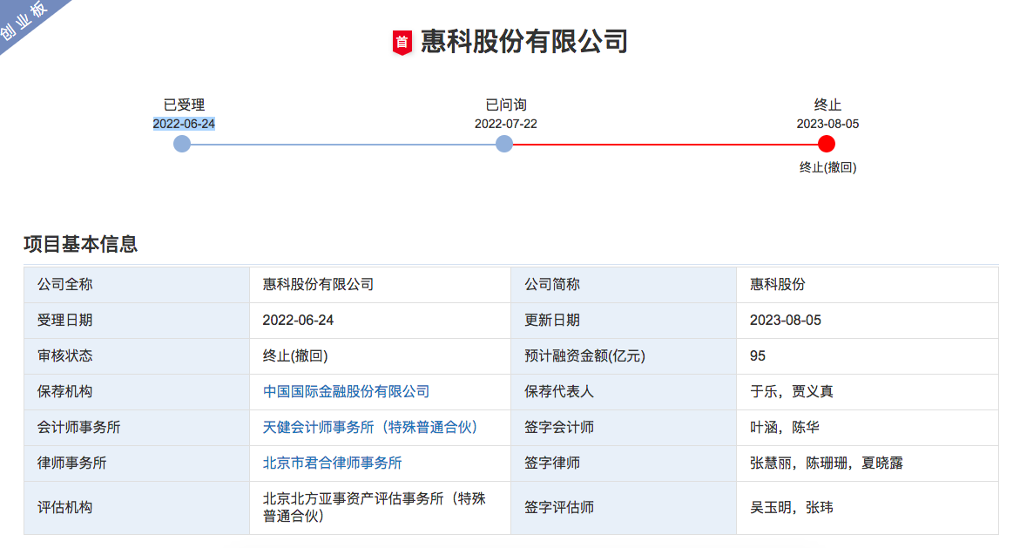1013x548 pixels.
Task: Click the 已受理 timeline node circle
Action: tap(182, 144)
